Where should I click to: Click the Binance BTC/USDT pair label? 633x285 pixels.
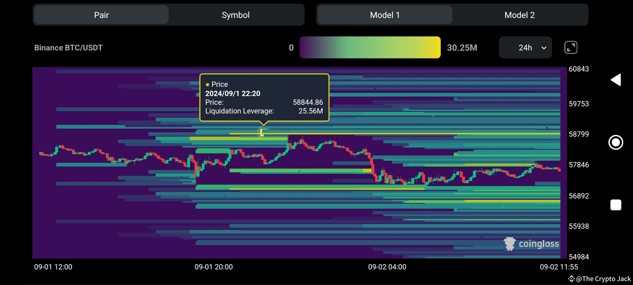click(68, 47)
